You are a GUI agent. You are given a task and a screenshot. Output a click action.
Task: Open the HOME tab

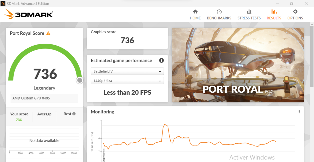(x=195, y=15)
